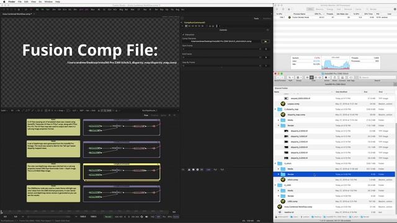Select Memory tab in Activity Monitor
Screen dimensions: 397x223
pos(319,9)
